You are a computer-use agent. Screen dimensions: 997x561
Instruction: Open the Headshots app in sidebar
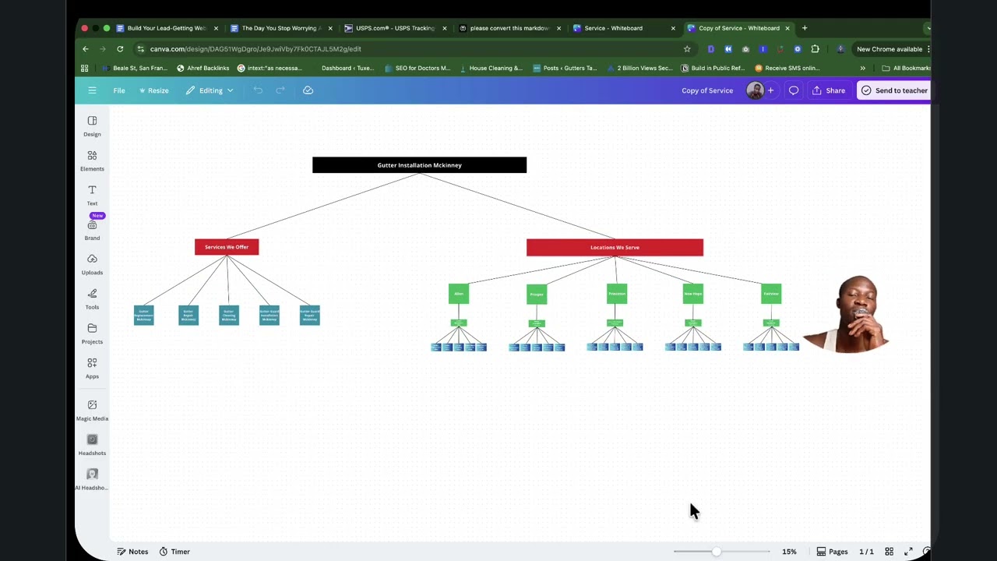point(92,444)
